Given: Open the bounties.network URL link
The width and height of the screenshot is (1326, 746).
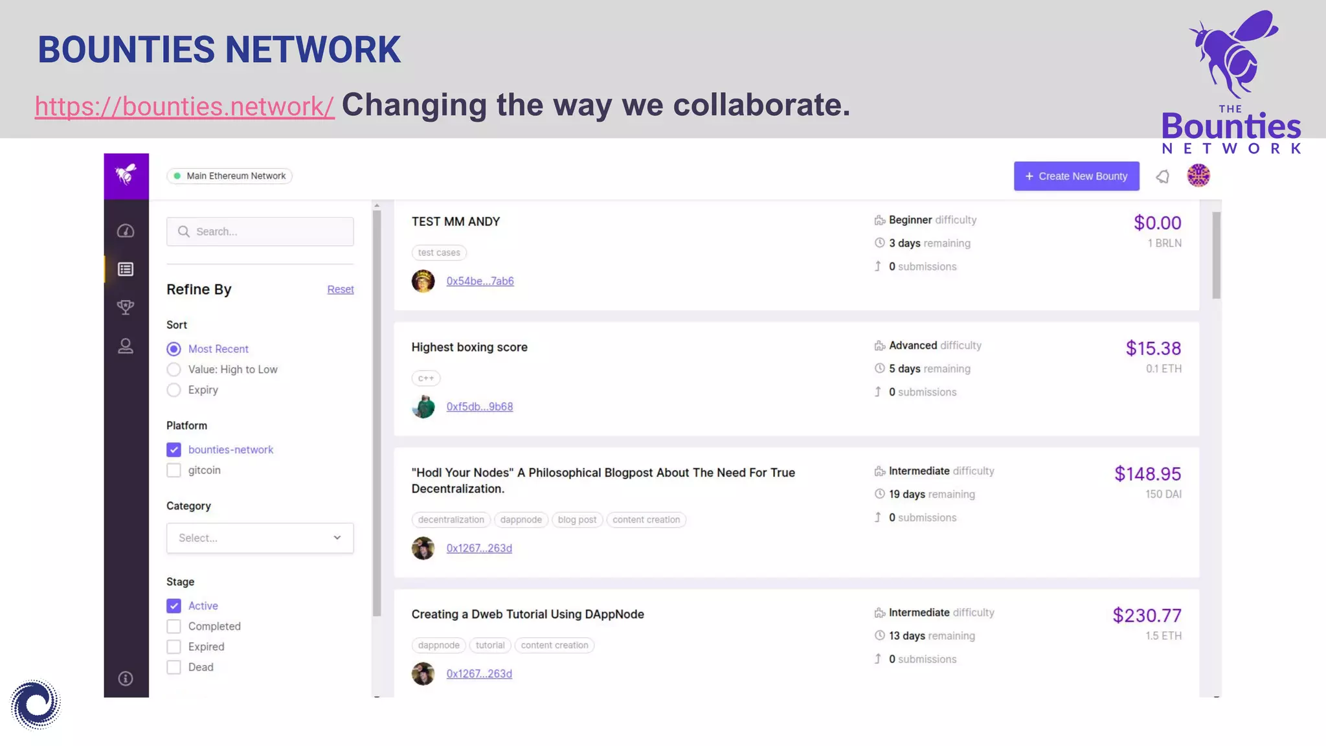Looking at the screenshot, I should pos(185,106).
